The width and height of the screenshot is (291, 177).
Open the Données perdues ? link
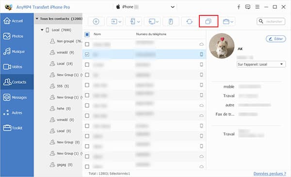tap(270, 174)
